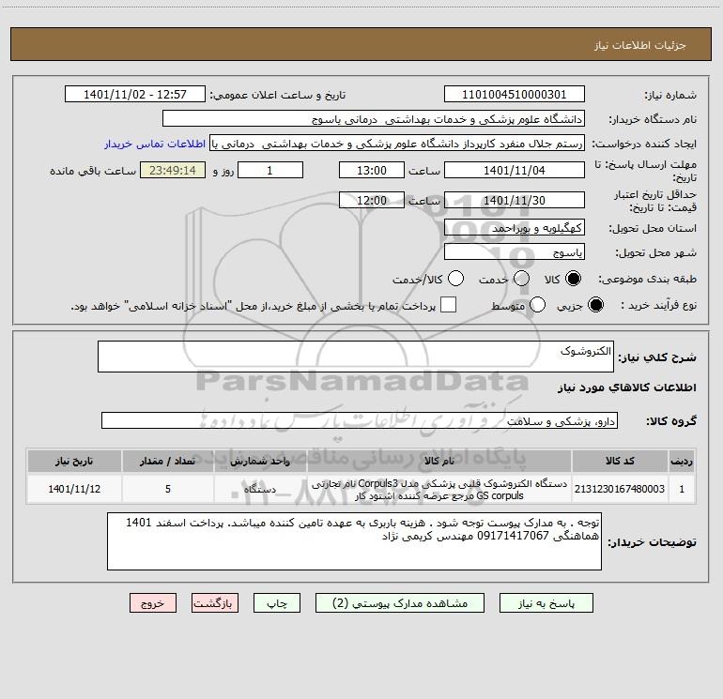Click the بازگشت back button

(215, 603)
